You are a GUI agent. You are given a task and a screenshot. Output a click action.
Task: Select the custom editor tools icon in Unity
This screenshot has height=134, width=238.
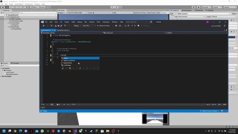point(27,7)
